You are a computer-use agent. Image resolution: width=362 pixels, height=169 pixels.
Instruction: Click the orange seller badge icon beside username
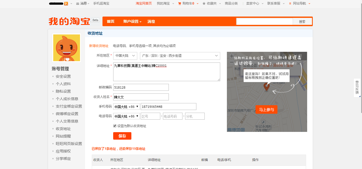[66, 3]
